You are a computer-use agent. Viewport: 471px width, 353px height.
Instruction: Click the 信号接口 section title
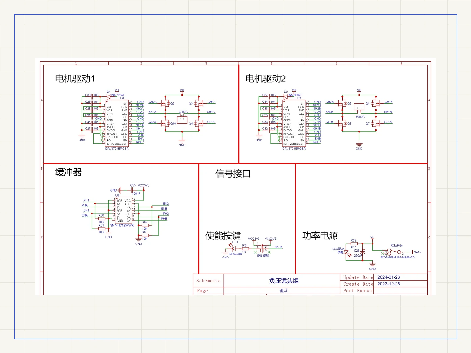coord(233,174)
